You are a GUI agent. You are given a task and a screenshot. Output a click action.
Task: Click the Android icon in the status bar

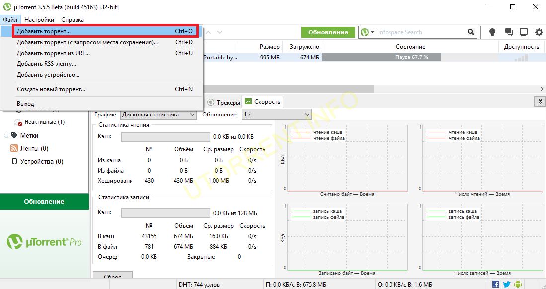[517, 284]
